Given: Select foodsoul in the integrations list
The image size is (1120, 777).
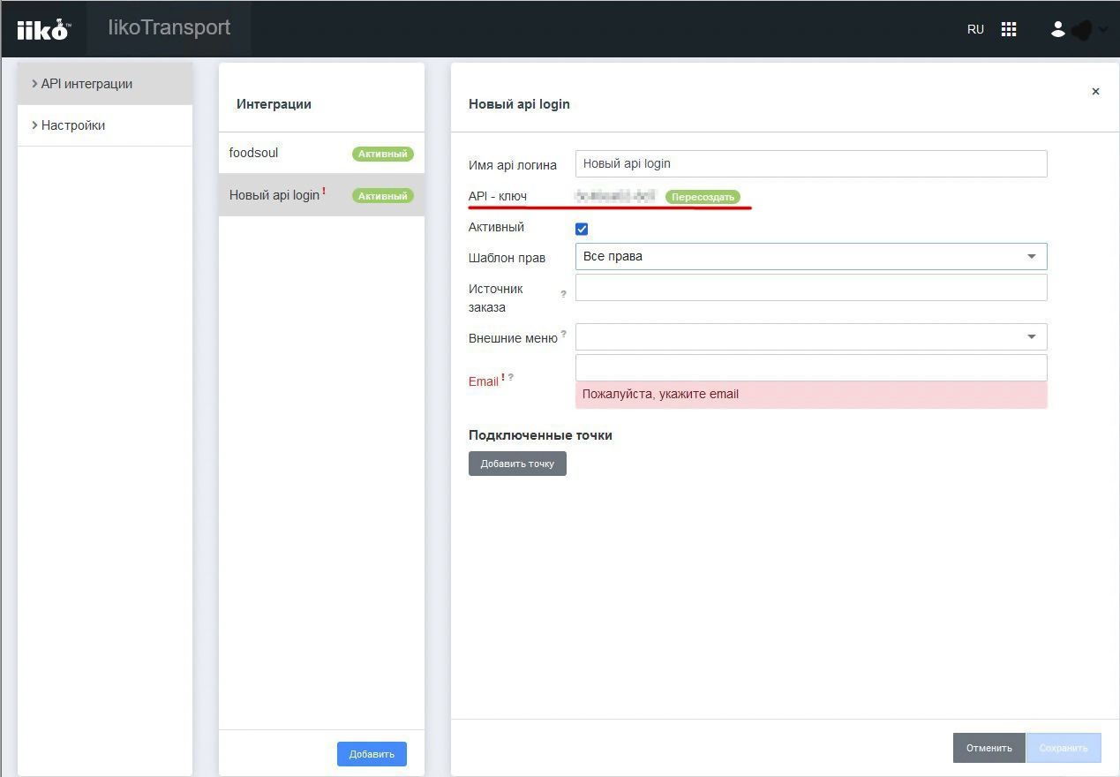Looking at the screenshot, I should pyautogui.click(x=254, y=153).
